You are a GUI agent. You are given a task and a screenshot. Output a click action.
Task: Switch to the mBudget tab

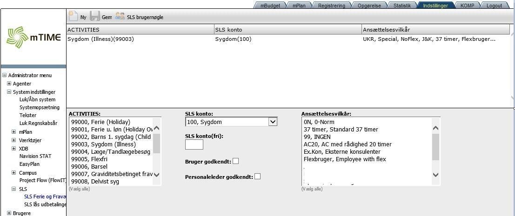point(270,6)
